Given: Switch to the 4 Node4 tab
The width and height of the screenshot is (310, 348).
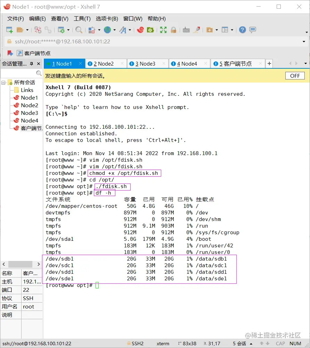Looking at the screenshot, I should (189, 64).
